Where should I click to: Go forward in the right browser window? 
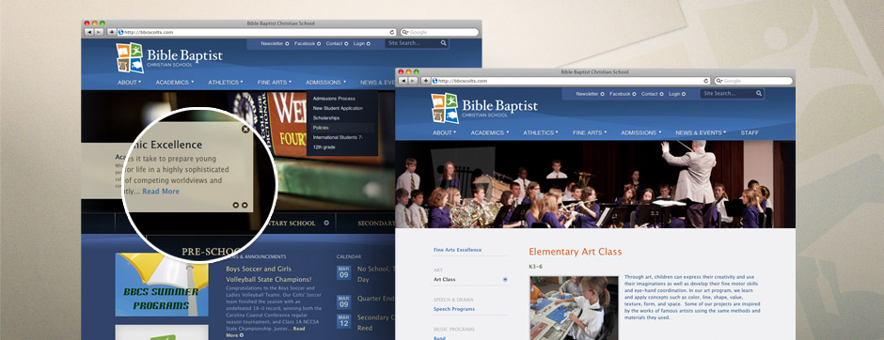[412, 81]
